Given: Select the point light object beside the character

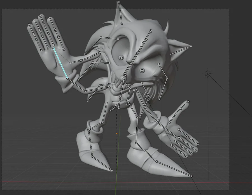Looking at the screenshot, I should 207,74.
